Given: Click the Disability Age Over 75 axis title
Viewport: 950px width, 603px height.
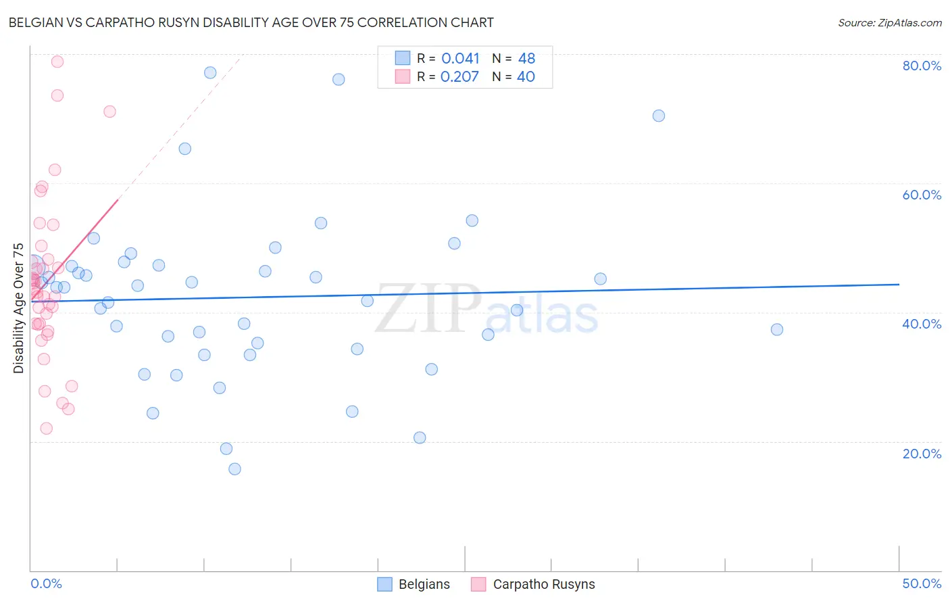Looking at the screenshot, I should [19, 308].
